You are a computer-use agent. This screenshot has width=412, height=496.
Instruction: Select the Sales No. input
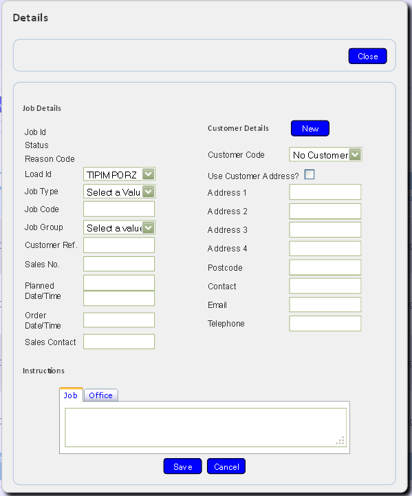pyautogui.click(x=119, y=264)
